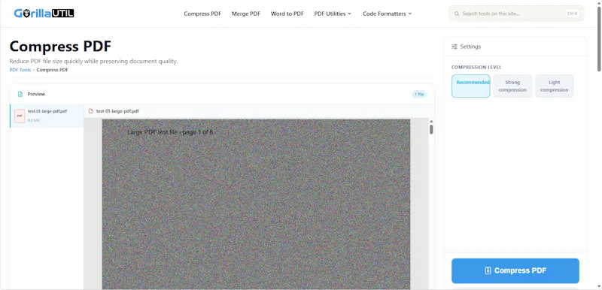
Task: Click the red PDF icon for test-01-large-pdf.pdf
Action: click(x=20, y=116)
